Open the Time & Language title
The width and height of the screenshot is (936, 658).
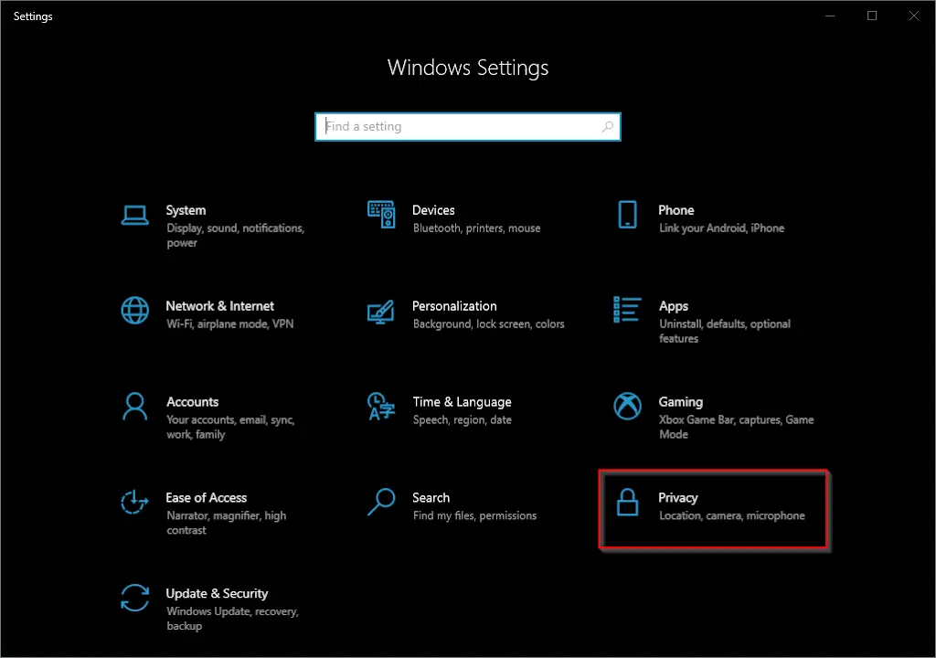click(x=462, y=402)
